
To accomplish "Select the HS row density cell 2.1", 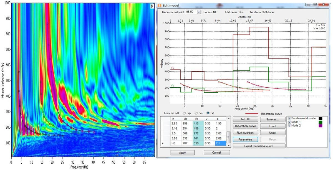I will tap(221, 143).
